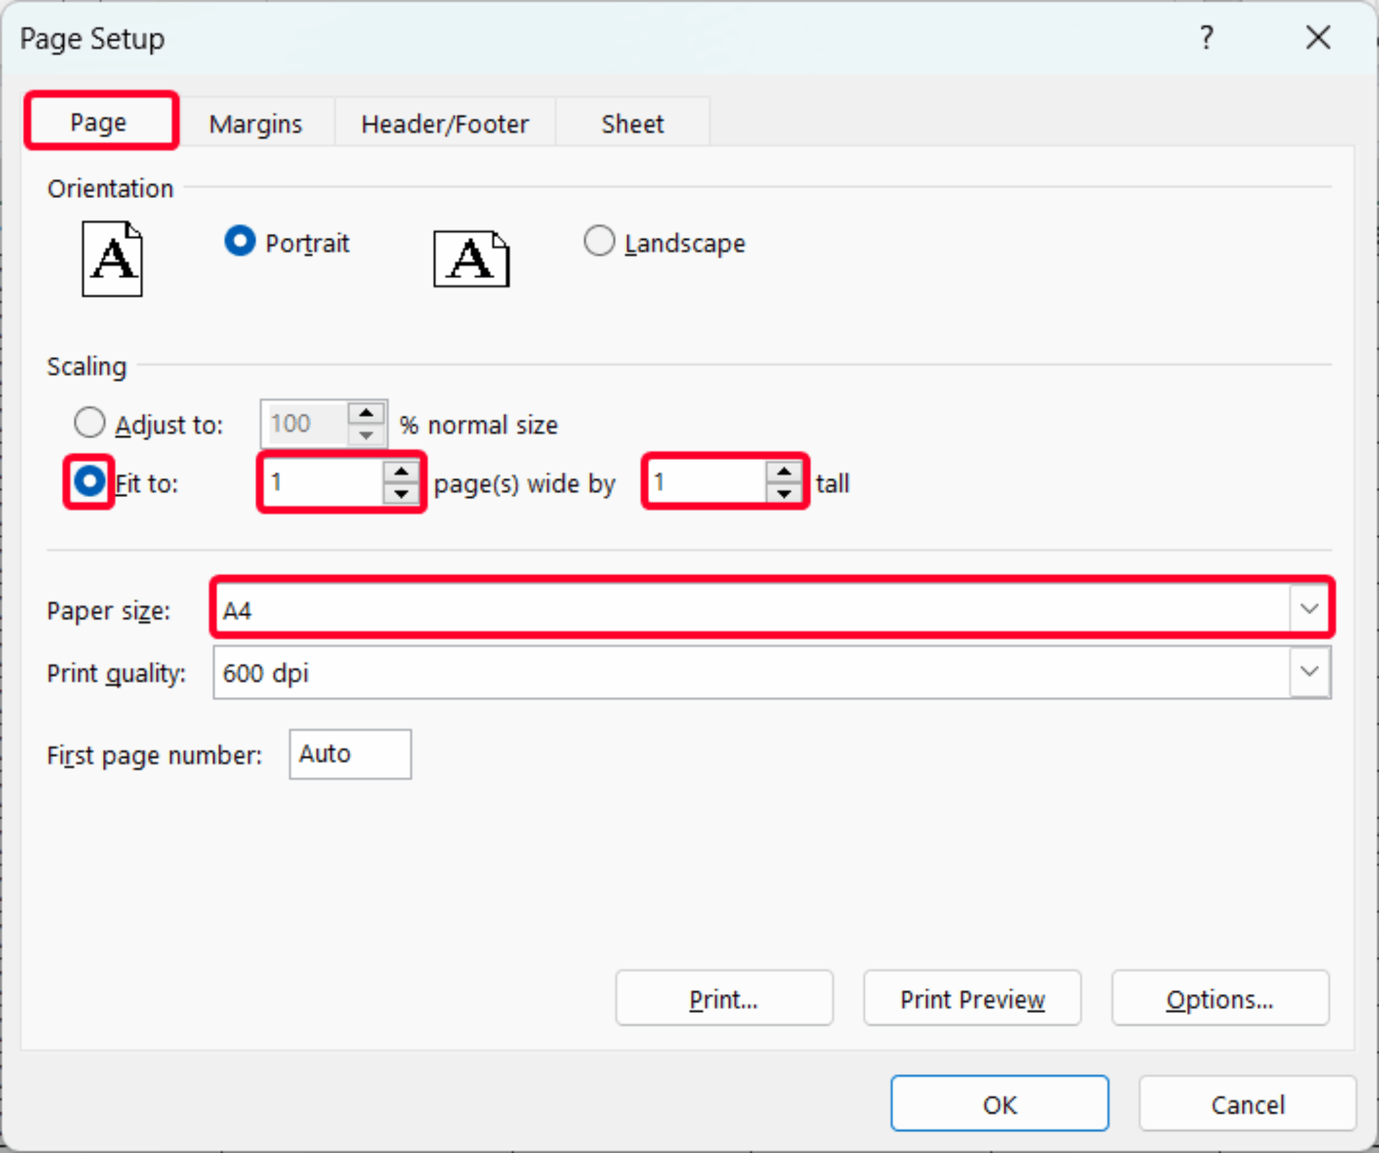
Task: Select the Landscape radio button
Action: (599, 241)
